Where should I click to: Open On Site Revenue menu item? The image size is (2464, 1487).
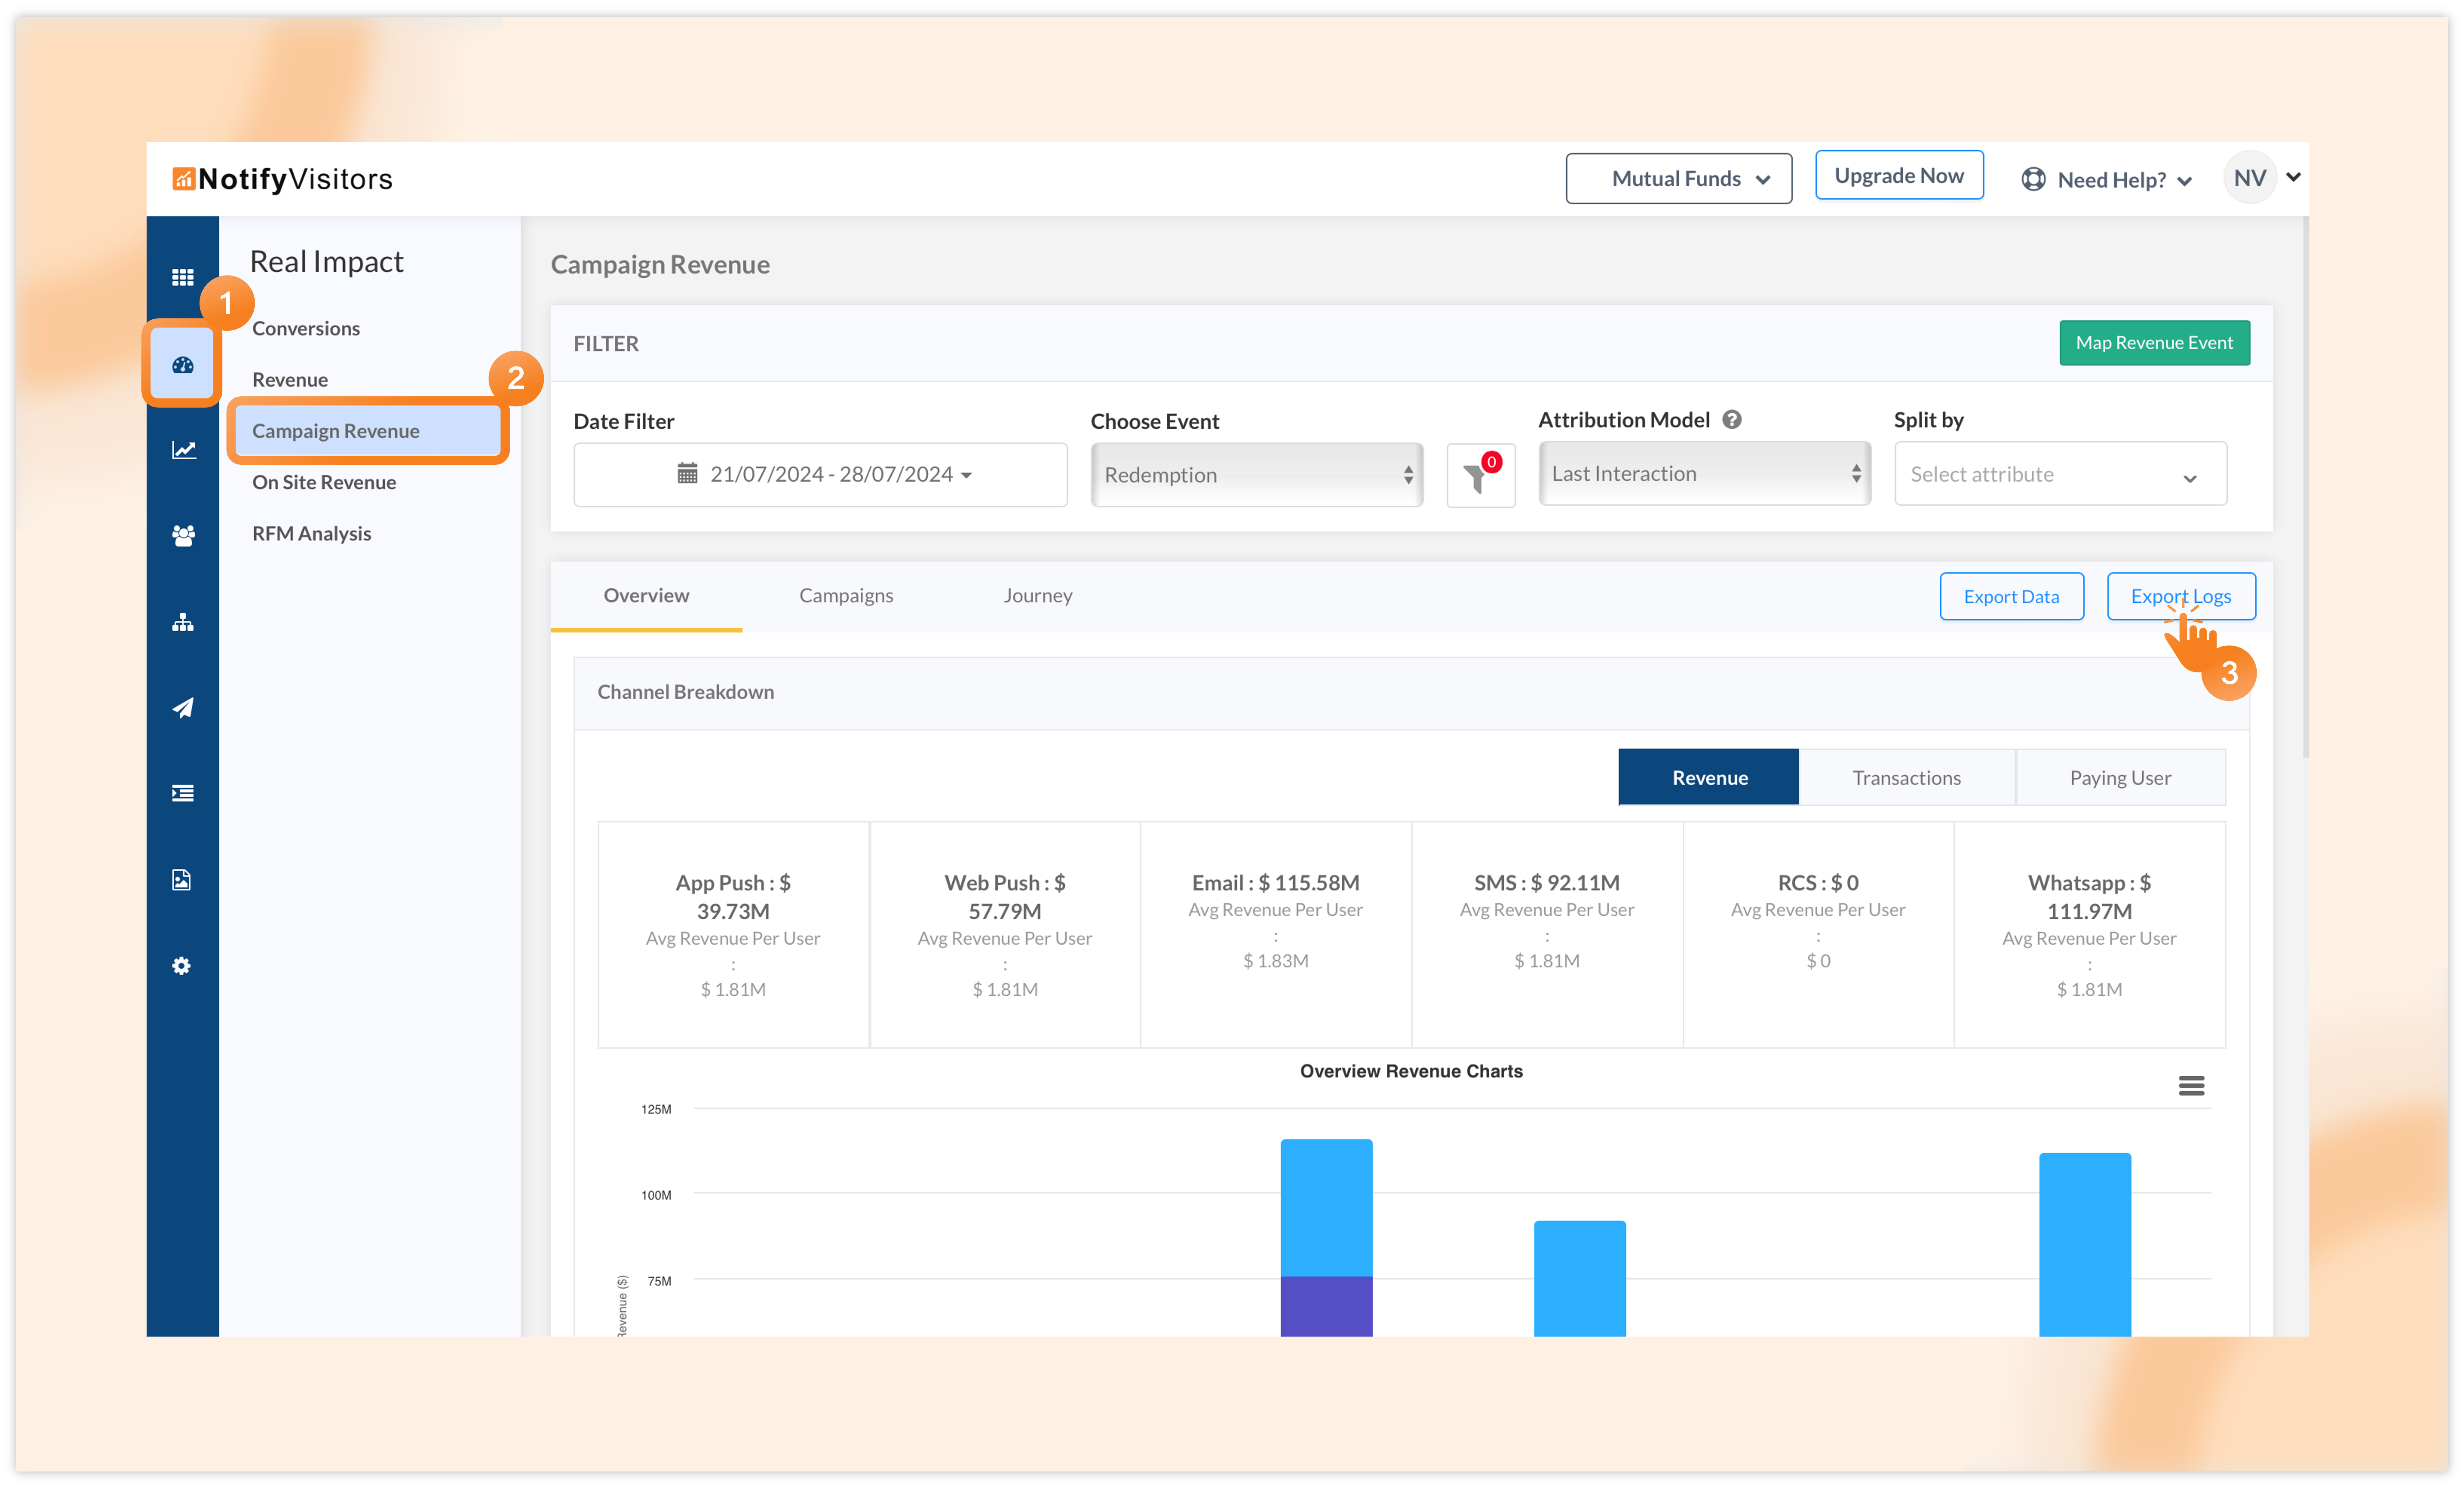tap(324, 482)
